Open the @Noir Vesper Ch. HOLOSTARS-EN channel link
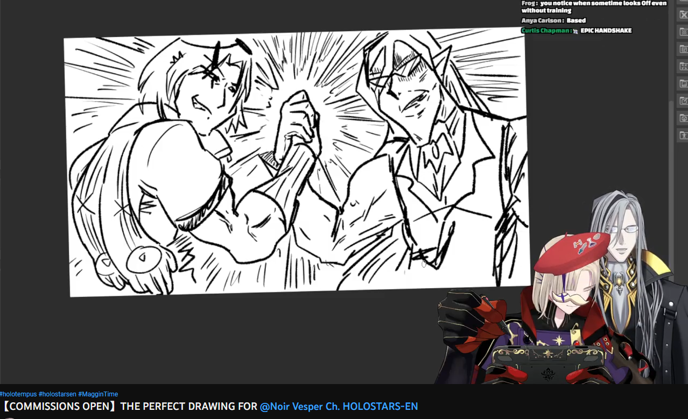This screenshot has height=419, width=688. click(339, 407)
